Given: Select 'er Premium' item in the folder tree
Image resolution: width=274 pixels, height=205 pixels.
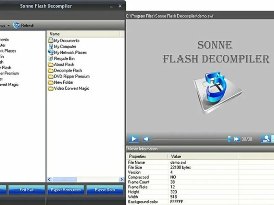Looking at the screenshot, I should pos(10,73).
